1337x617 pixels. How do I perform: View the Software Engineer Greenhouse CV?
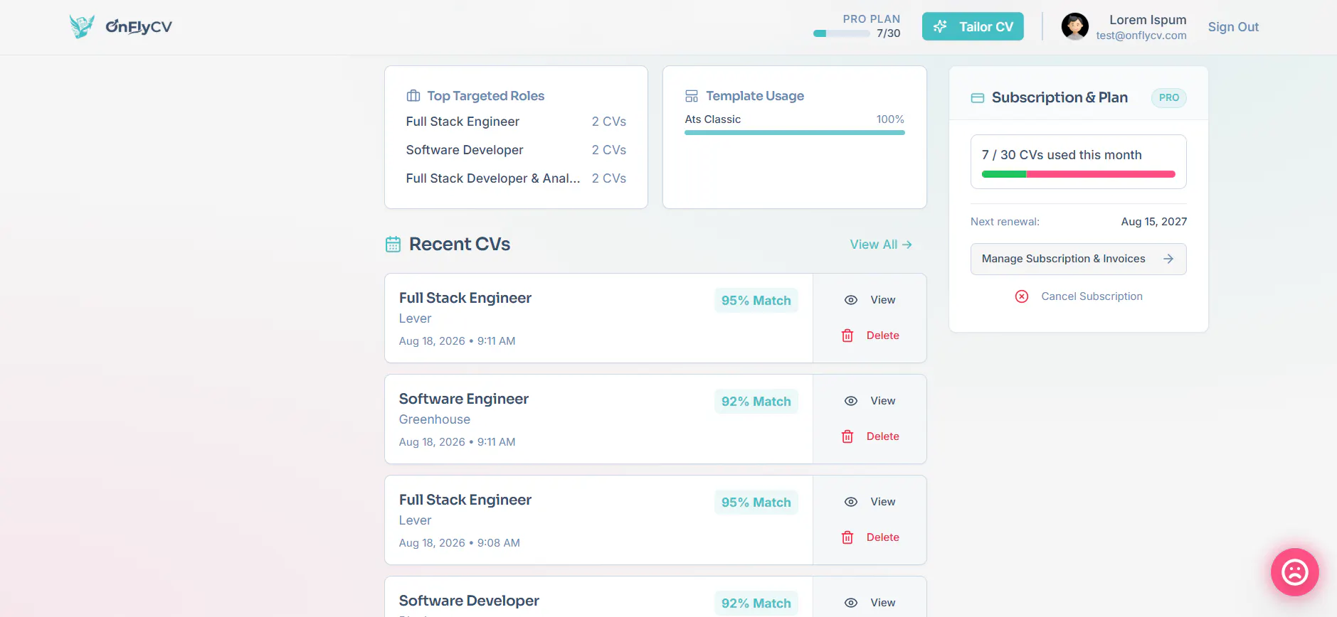tap(870, 401)
